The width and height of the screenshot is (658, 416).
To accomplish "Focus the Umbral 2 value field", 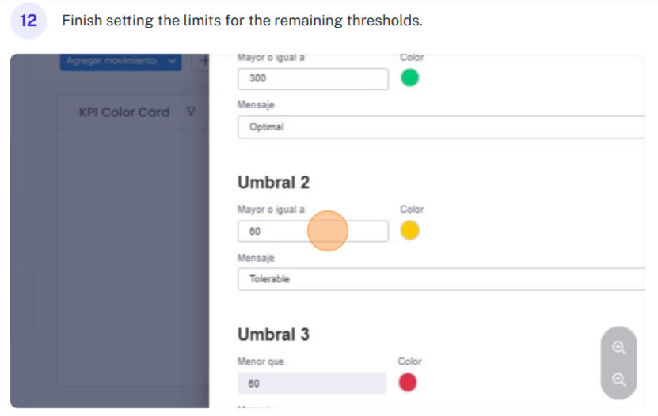I will (313, 231).
